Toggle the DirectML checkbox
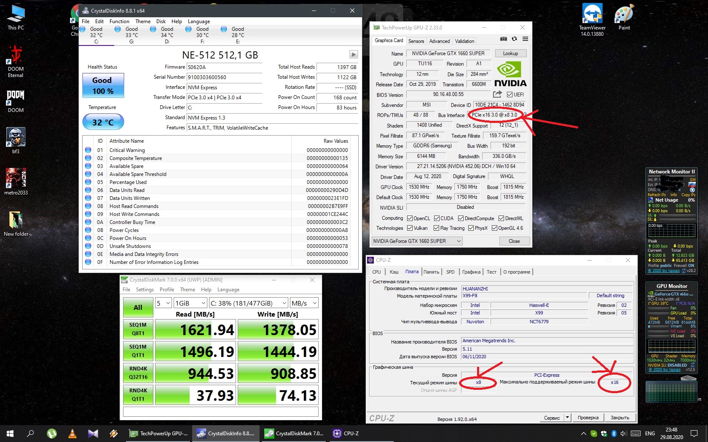This screenshot has width=708, height=442. coord(501,218)
